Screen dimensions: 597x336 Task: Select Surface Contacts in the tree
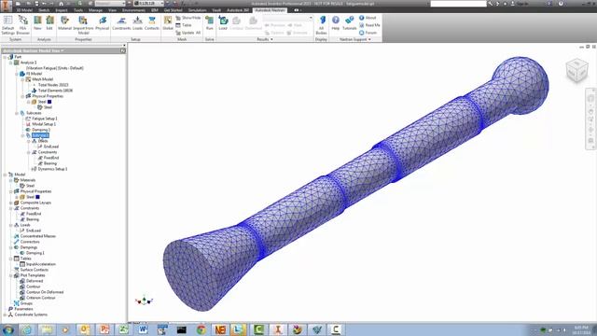coord(35,270)
